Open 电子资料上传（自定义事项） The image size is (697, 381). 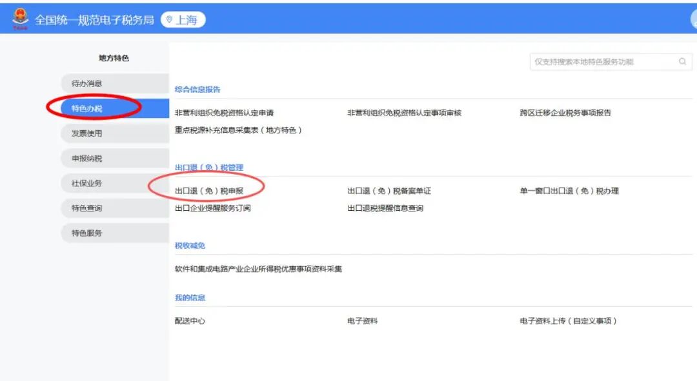pos(569,320)
